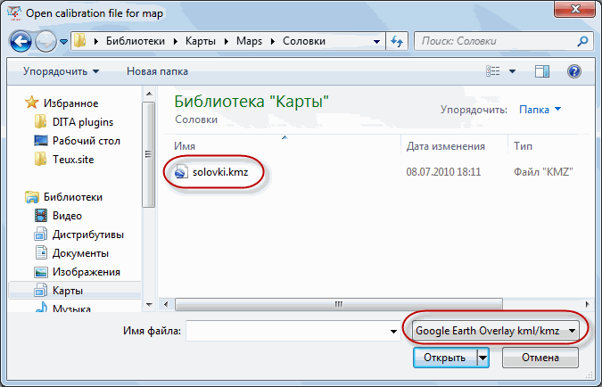
Task: Click the change view icon
Action: tap(492, 71)
